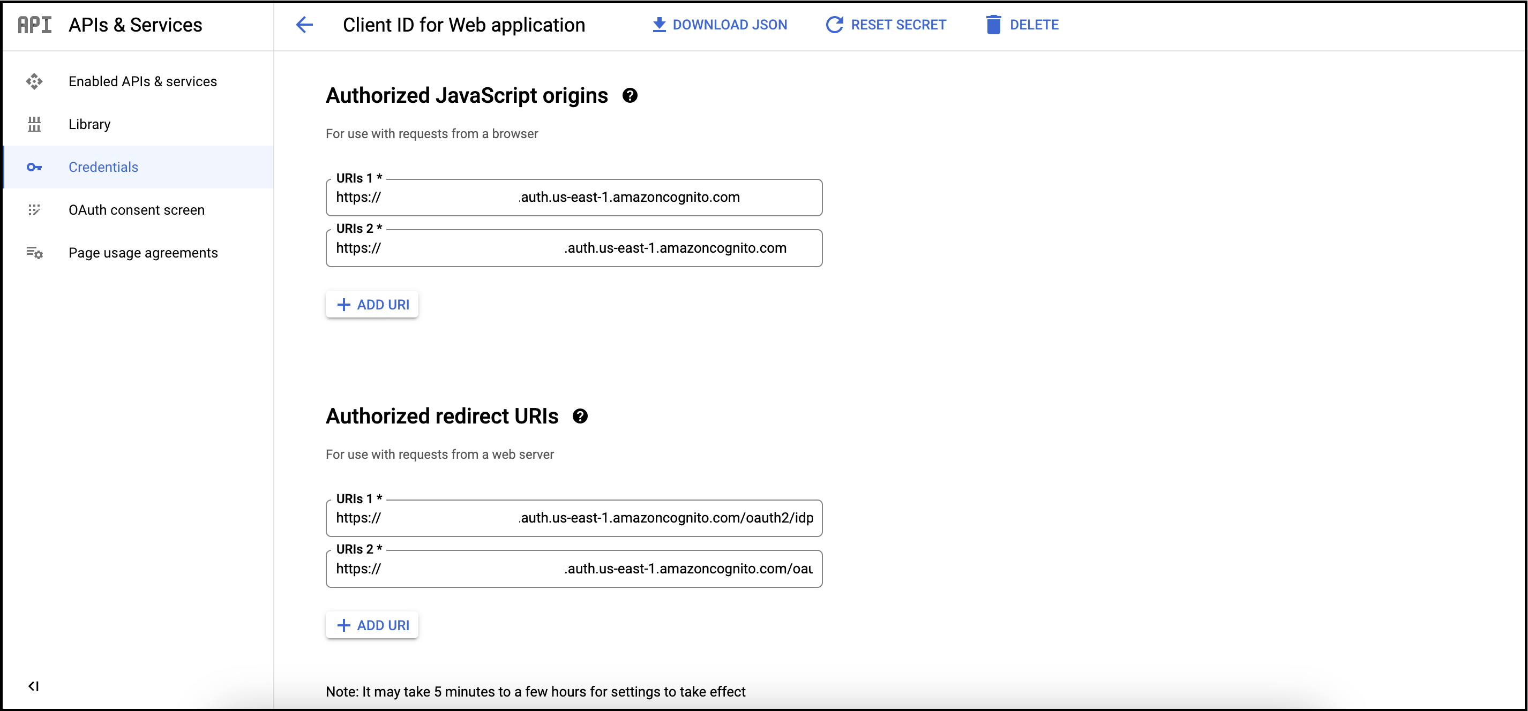The height and width of the screenshot is (711, 1528).
Task: Click the OAuth consent screen icon
Action: pyautogui.click(x=34, y=210)
